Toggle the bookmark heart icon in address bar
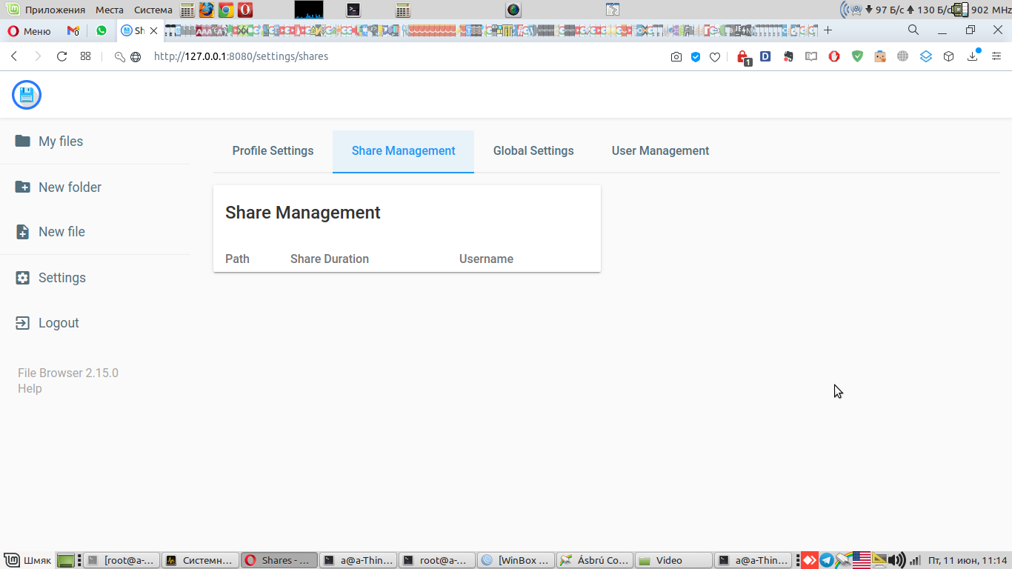This screenshot has width=1012, height=569. click(714, 56)
